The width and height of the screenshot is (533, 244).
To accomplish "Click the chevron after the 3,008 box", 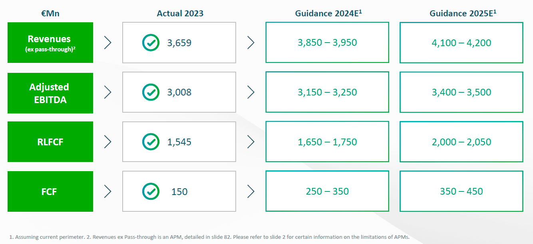I will click(251, 92).
